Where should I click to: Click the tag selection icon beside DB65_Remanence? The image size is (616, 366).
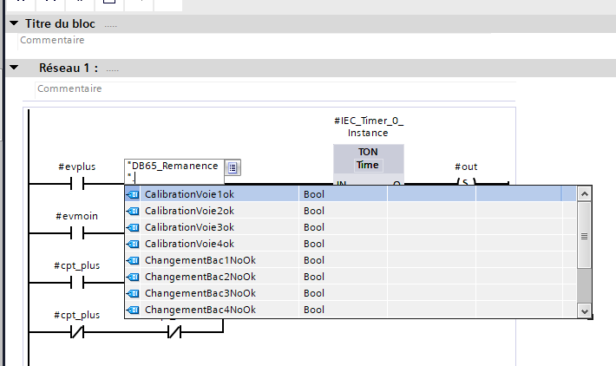click(234, 167)
